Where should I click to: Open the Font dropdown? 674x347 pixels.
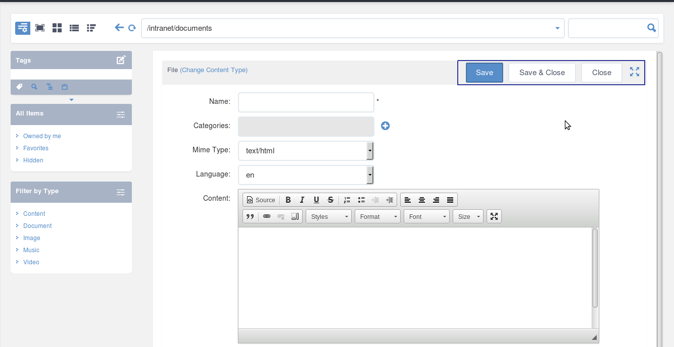(x=426, y=216)
